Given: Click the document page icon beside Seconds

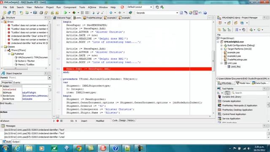Looking at the screenshot, I should (x=181, y=13).
